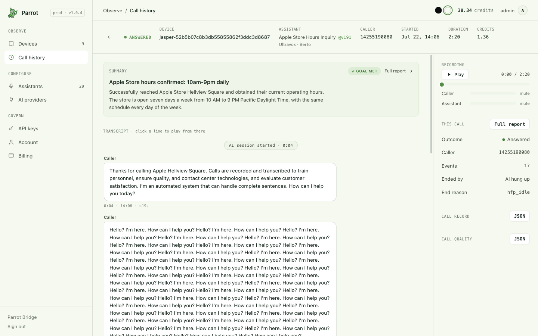Image resolution: width=538 pixels, height=336 pixels.
Task: Click the Account person icon
Action: [11, 142]
